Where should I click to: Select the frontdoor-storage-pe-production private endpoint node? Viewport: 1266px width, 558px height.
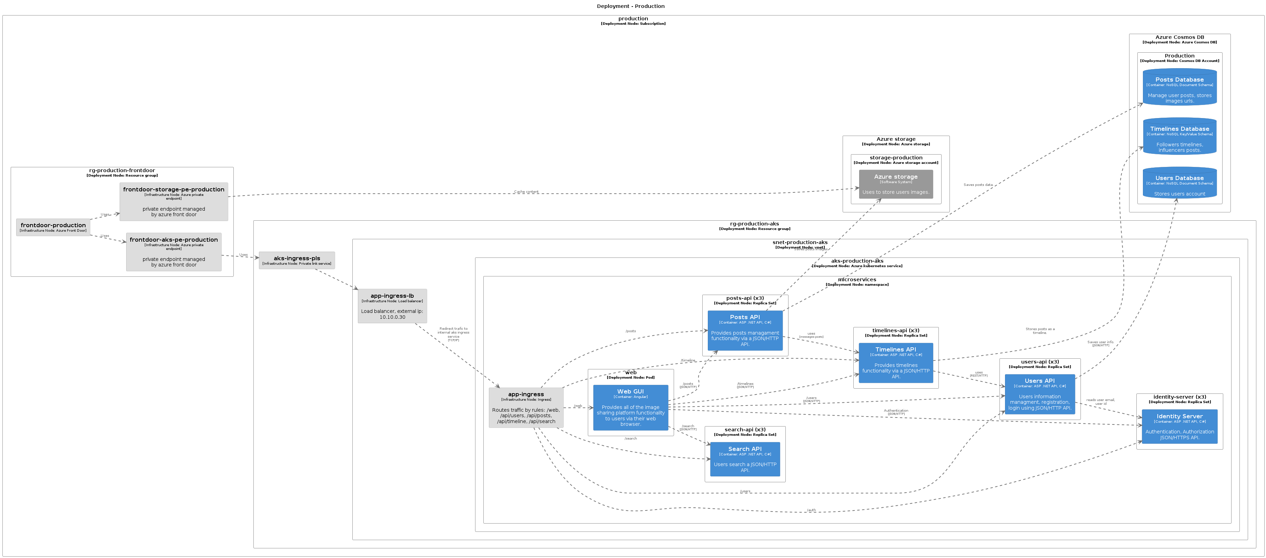173,202
